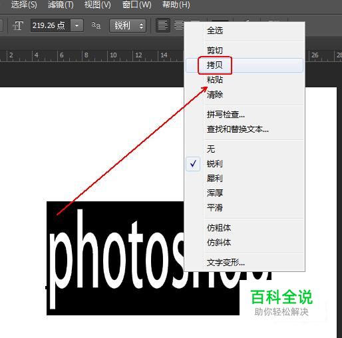Click the font size T icon
342x338 pixels.
(18, 25)
